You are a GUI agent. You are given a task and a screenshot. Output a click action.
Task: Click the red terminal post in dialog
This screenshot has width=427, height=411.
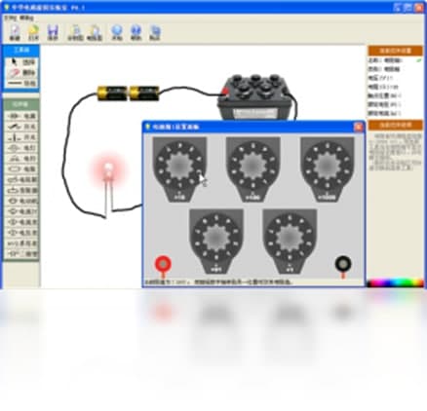coord(163,264)
